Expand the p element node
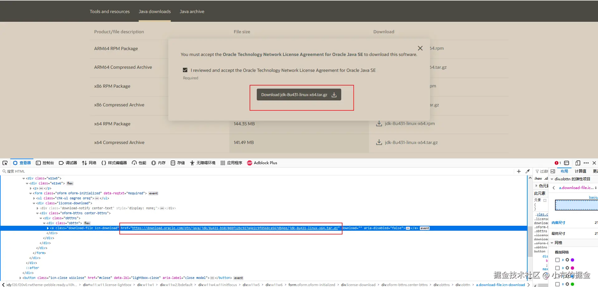 [31, 188]
